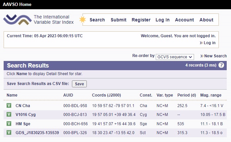Open the Register menu item
Screen dimensions: 231x142
(x=141, y=20)
